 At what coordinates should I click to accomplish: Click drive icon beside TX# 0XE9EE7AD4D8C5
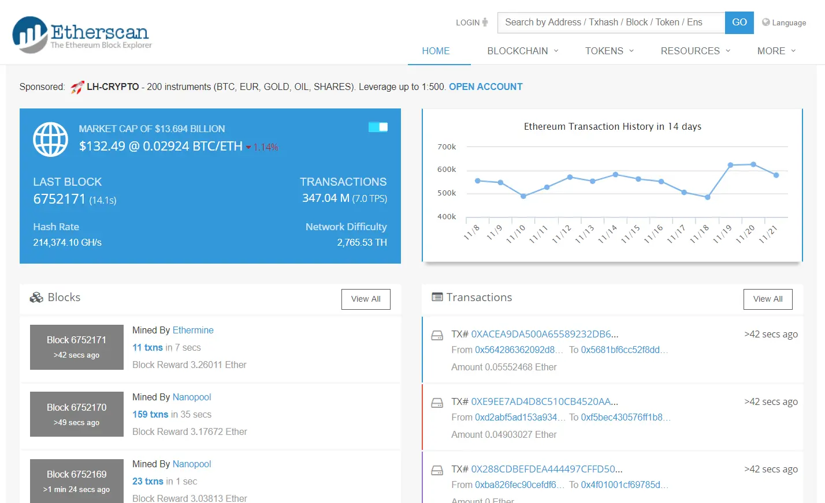point(437,403)
